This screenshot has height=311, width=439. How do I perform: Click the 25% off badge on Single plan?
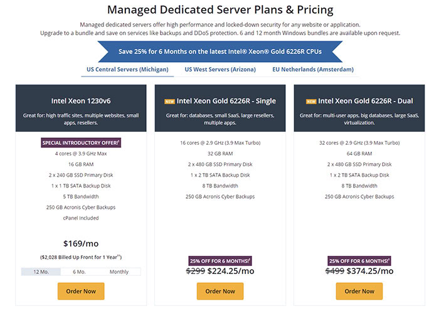(x=220, y=260)
